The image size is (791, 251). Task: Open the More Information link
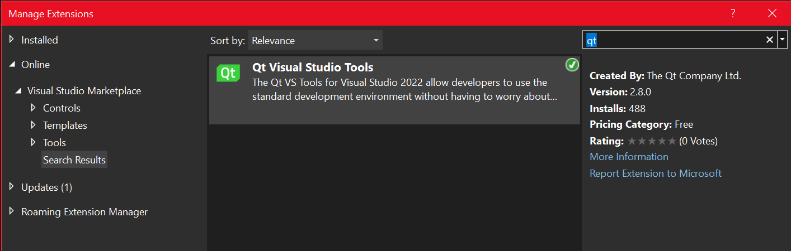[629, 157]
